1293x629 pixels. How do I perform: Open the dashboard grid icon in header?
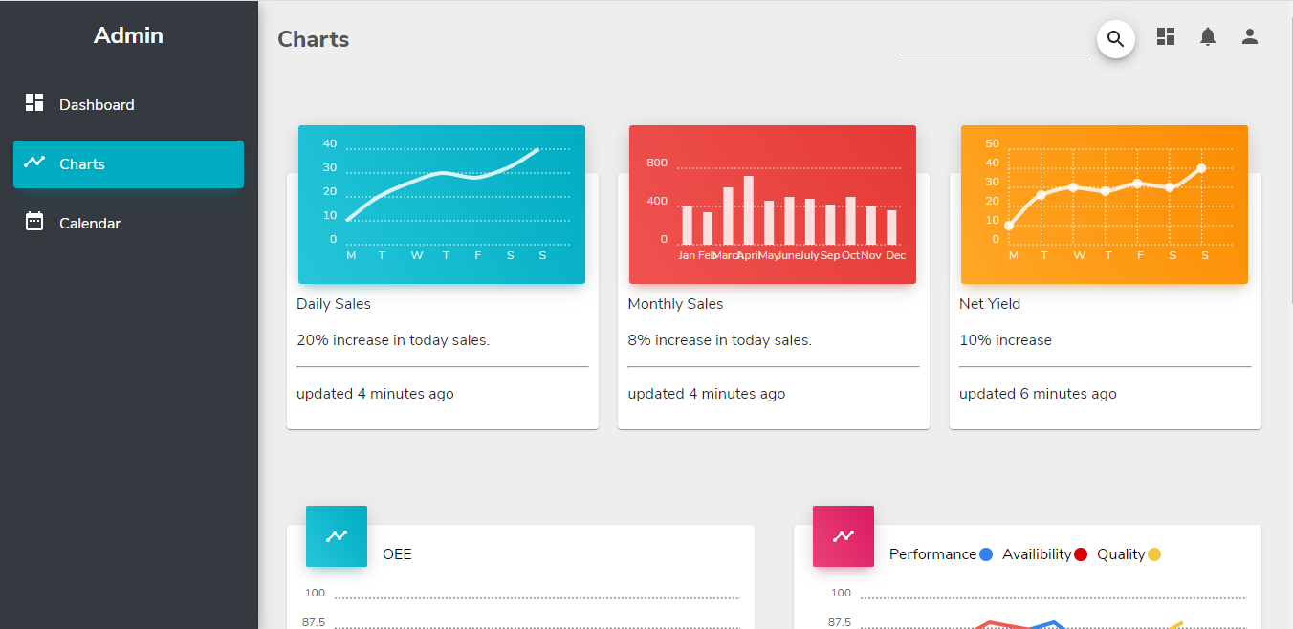tap(1165, 36)
